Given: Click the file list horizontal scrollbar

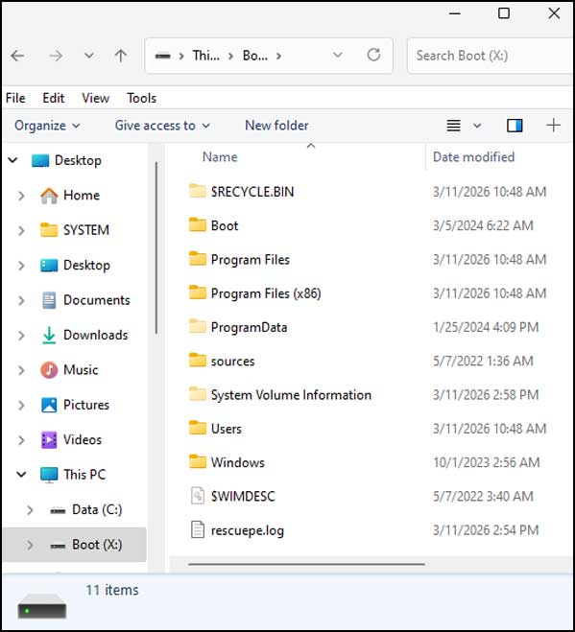Looking at the screenshot, I should [x=306, y=564].
